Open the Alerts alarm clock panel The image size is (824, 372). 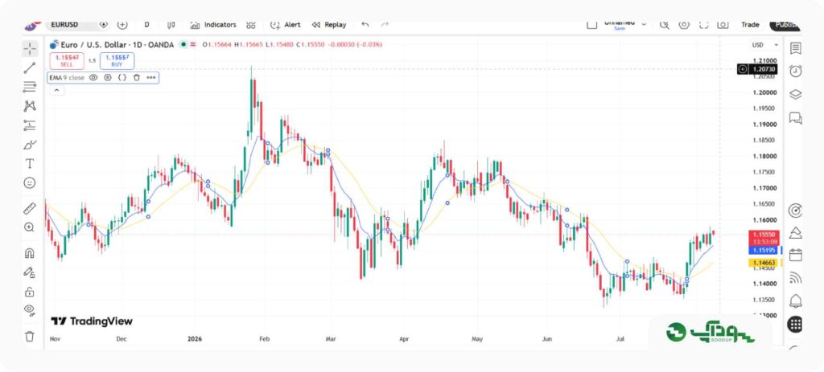[x=796, y=72]
